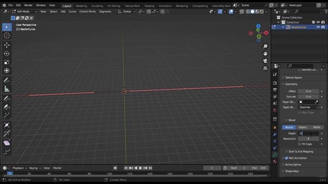Viewport: 328px width, 184px height.
Task: Open the Playback dropdown
Action: tap(19, 168)
